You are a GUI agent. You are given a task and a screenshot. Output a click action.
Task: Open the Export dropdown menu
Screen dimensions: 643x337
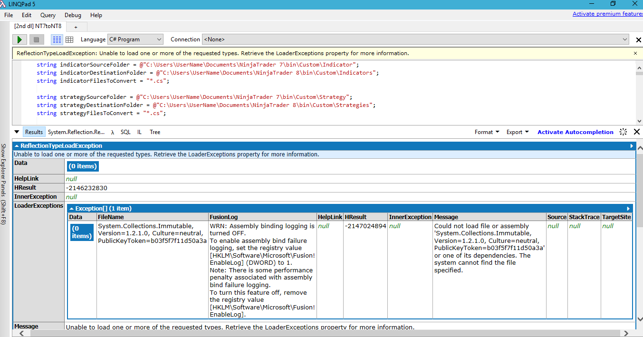point(517,132)
